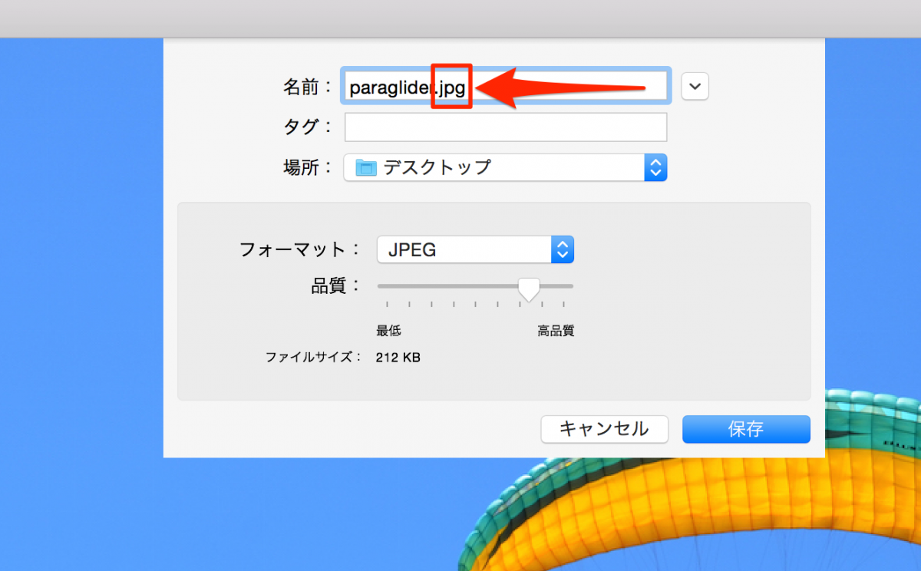
Task: Click the 高品質 label under the slider
Action: [556, 332]
